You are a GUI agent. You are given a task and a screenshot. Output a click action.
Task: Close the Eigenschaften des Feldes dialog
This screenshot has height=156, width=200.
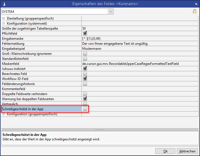(x=195, y=4)
